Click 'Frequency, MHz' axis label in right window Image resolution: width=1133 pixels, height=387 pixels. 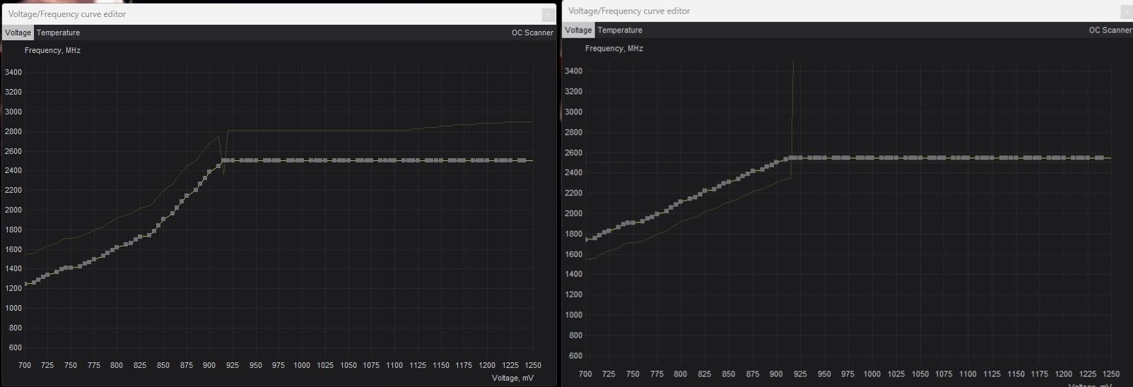pyautogui.click(x=614, y=48)
